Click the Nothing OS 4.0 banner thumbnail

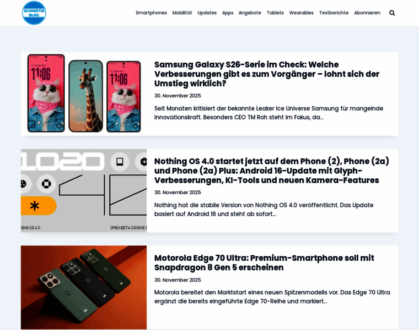click(x=84, y=190)
